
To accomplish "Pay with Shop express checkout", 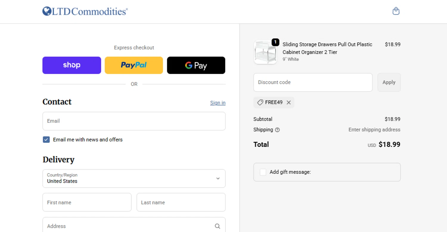I will (x=72, y=65).
